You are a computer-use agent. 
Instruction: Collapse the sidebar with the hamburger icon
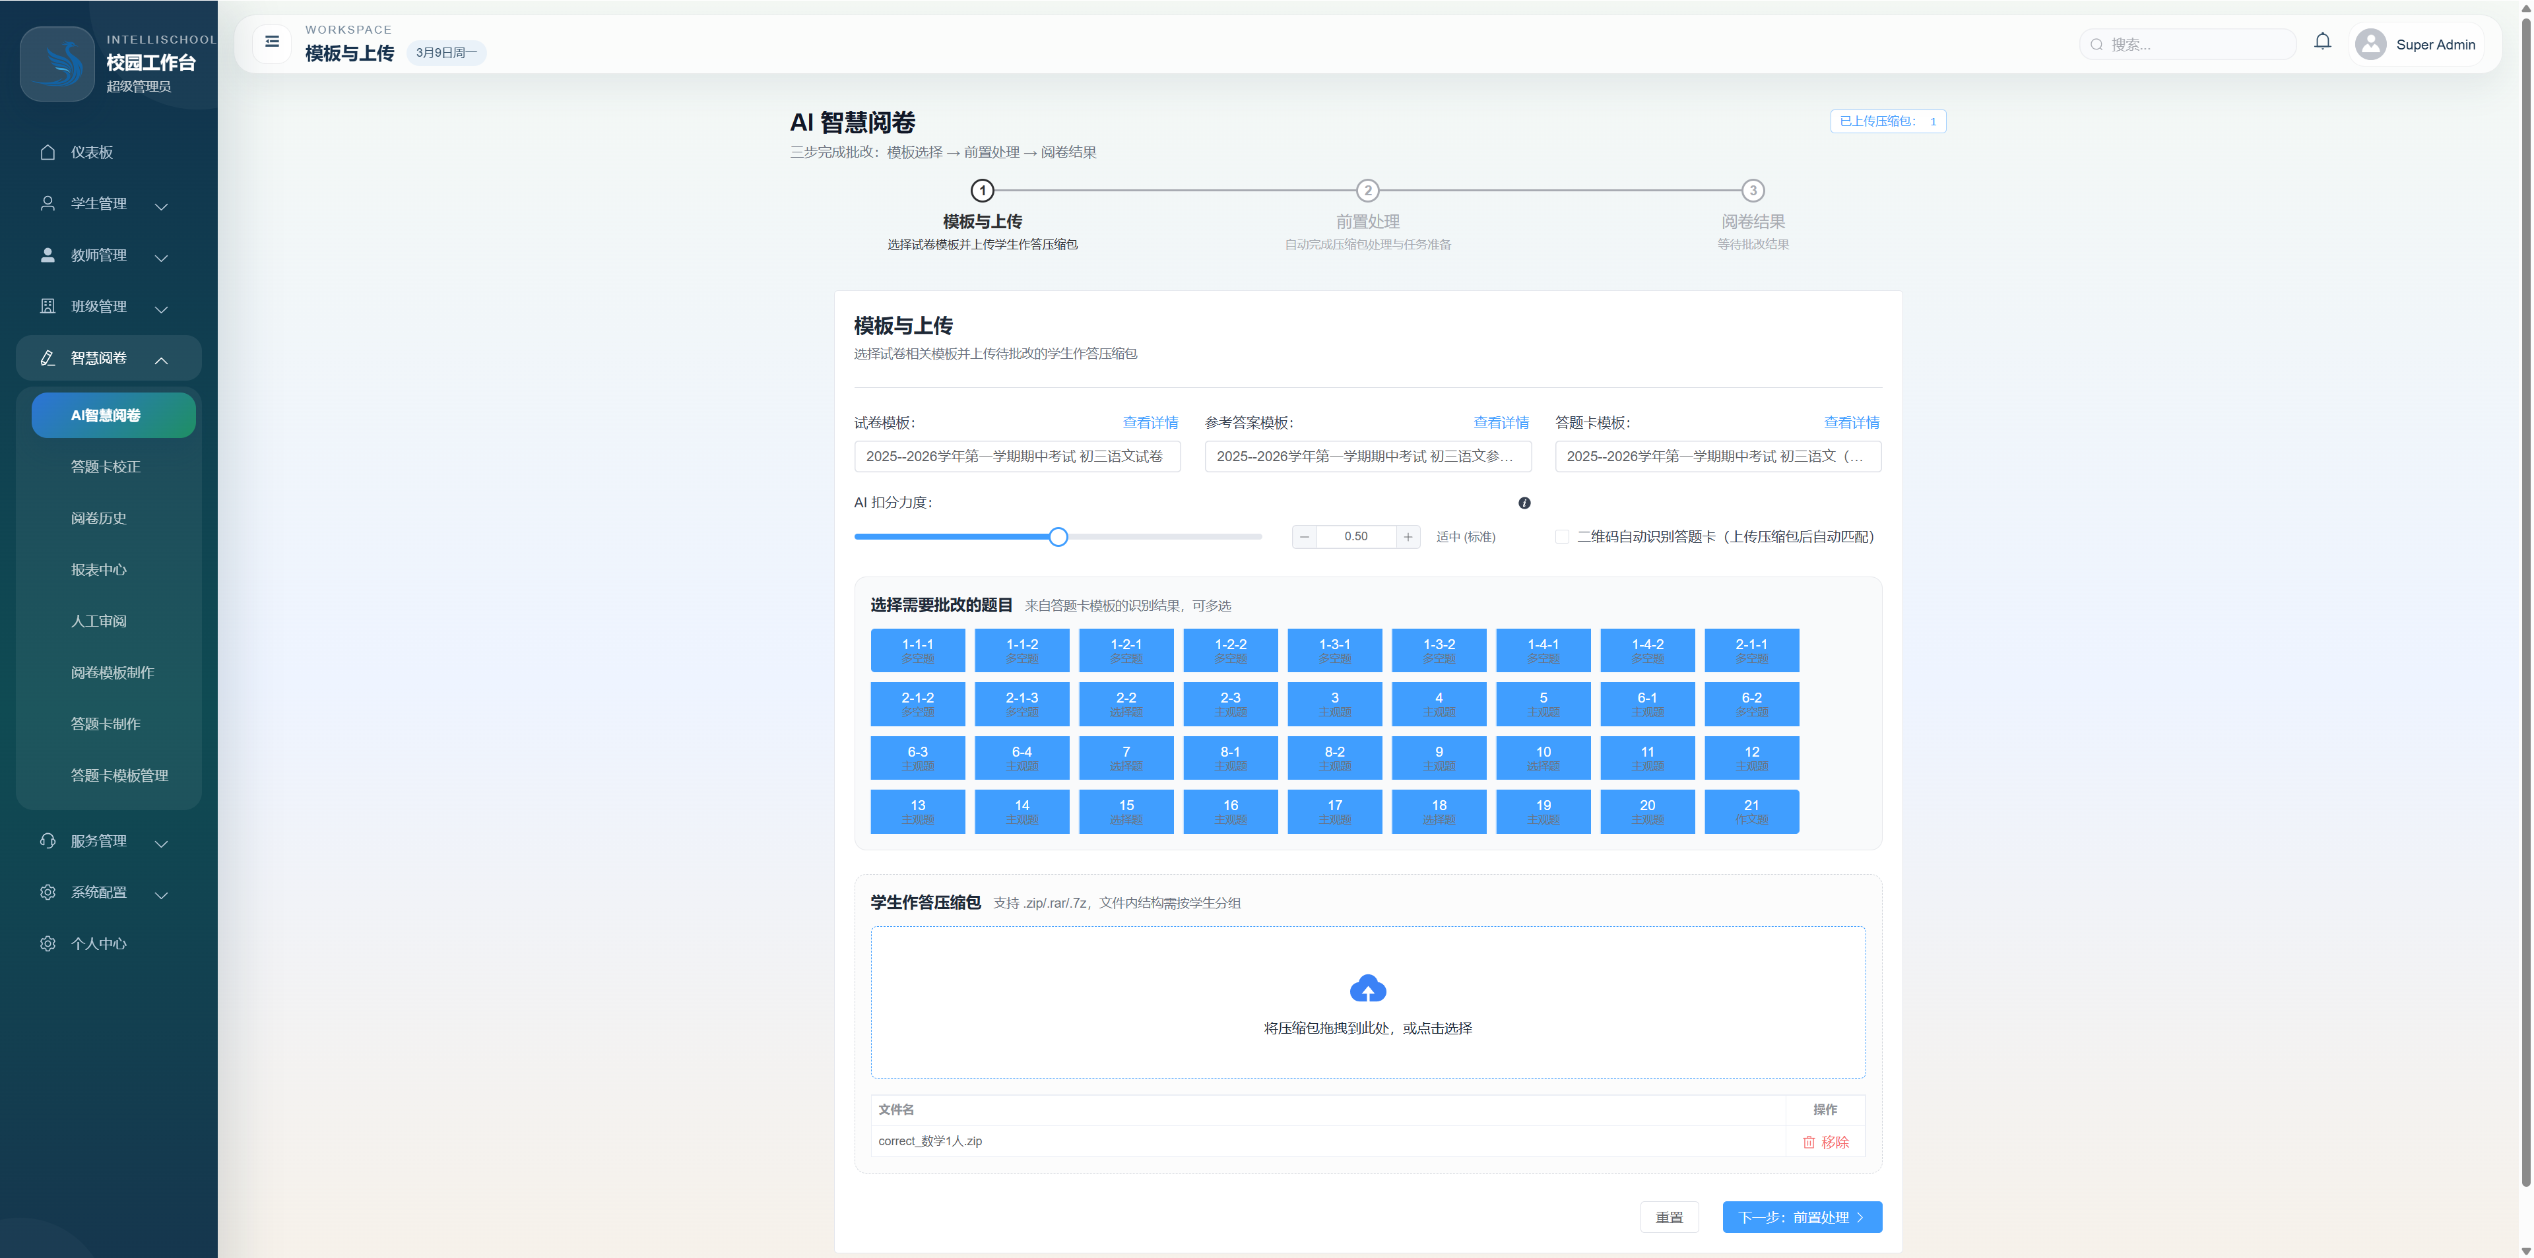click(x=271, y=44)
